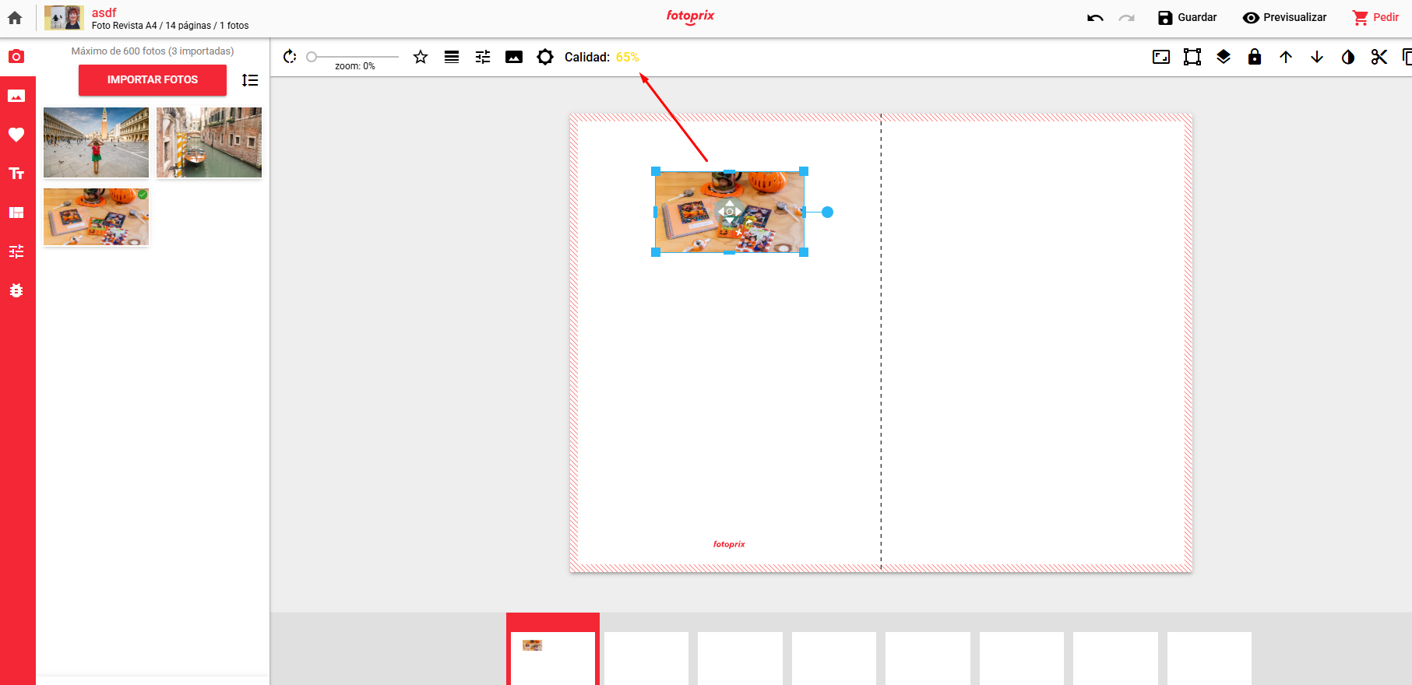The height and width of the screenshot is (685, 1412).
Task: Click the fit-to-frame aspect ratio icon
Action: pyautogui.click(x=1161, y=57)
